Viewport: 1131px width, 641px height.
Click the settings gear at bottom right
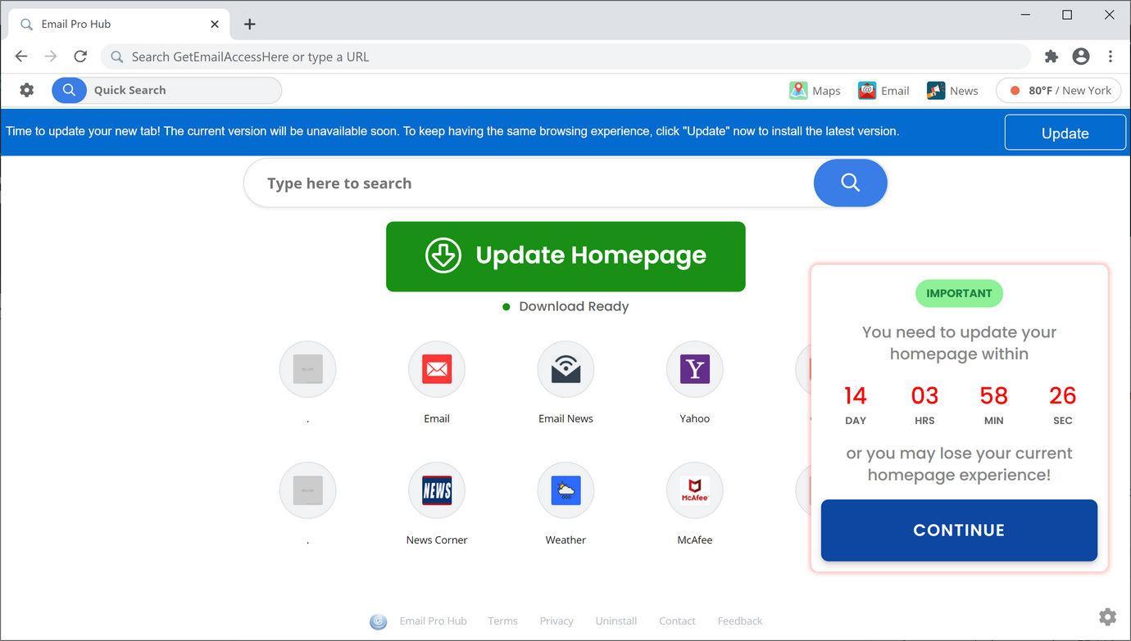[1108, 616]
